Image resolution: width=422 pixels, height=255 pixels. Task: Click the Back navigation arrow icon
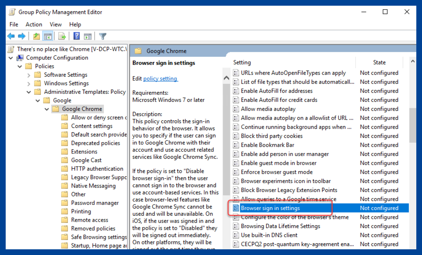point(11,36)
